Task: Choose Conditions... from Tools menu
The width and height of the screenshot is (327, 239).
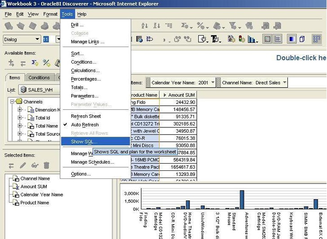Action: [x=96, y=62]
